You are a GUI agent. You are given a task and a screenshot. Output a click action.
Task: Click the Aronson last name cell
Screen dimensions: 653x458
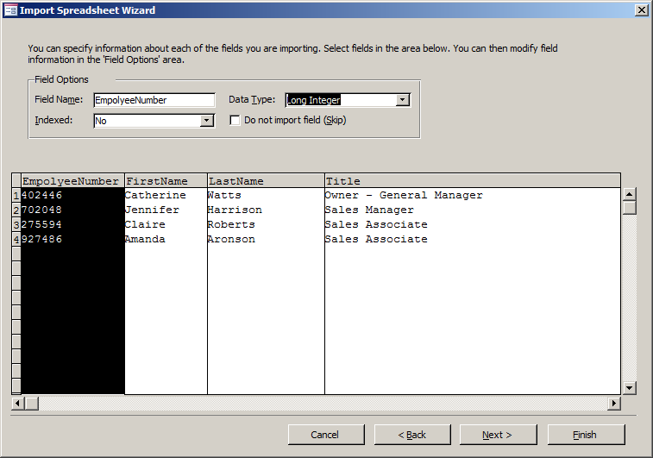coord(266,239)
